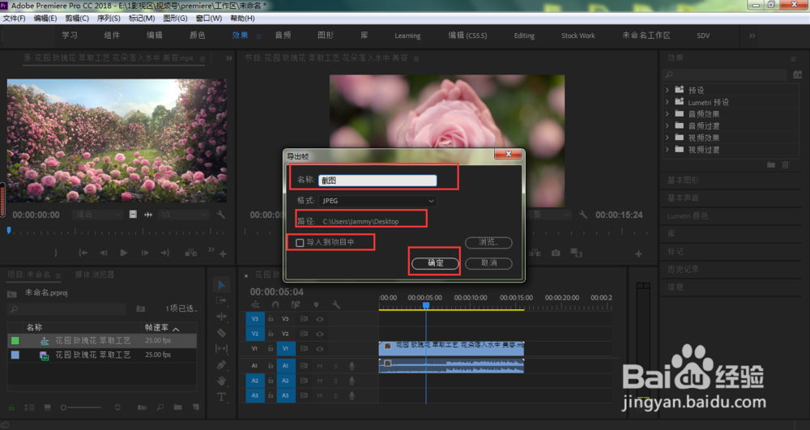Open Program monitor wrench settings
This screenshot has width=810, height=430.
click(x=583, y=215)
